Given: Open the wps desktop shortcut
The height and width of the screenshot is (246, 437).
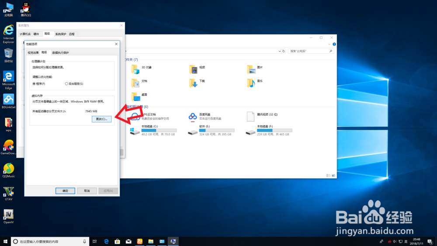Looking at the screenshot, I should (8, 124).
